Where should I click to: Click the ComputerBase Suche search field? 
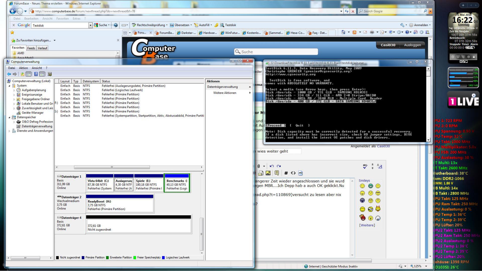coord(276,52)
